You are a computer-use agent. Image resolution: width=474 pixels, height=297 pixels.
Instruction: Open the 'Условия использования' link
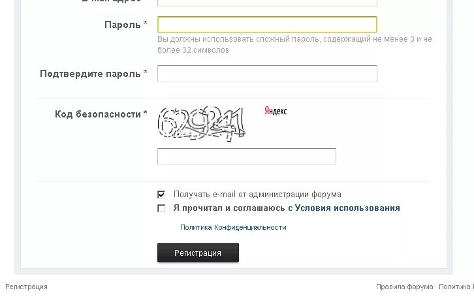click(347, 208)
